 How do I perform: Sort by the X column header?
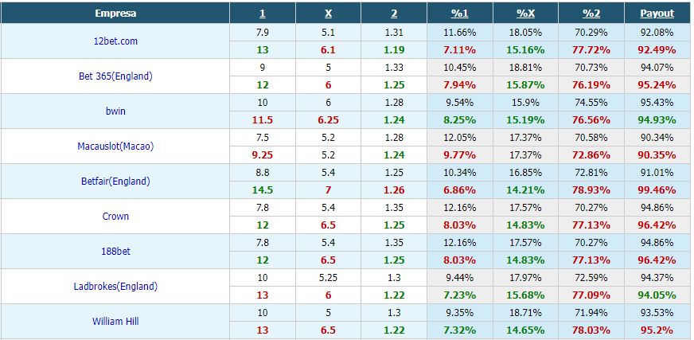click(328, 14)
